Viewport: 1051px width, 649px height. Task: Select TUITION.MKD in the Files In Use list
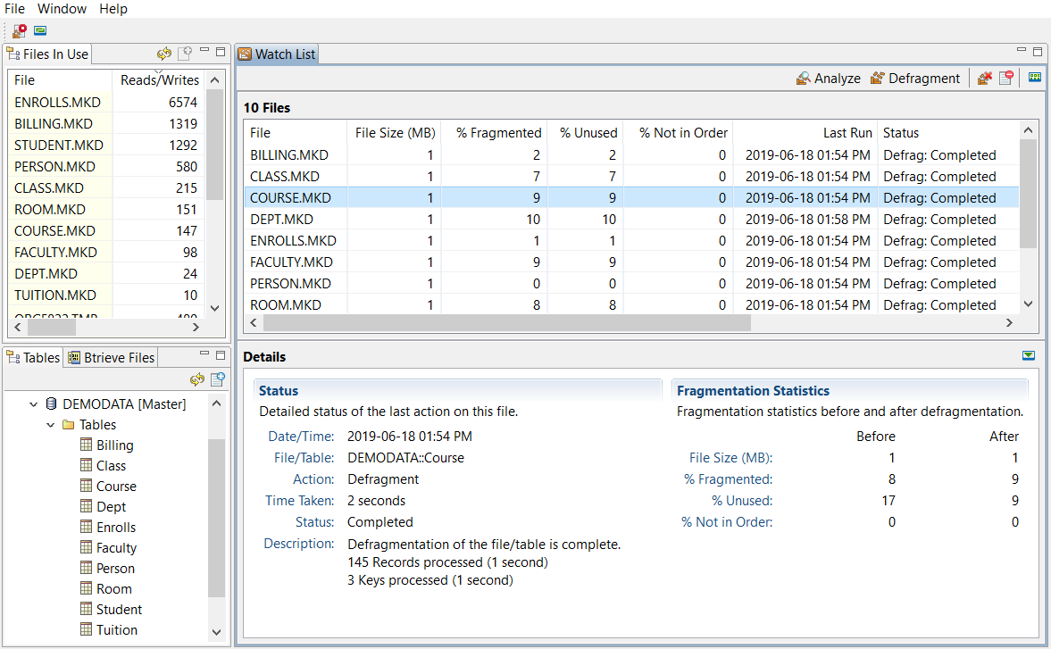[106, 295]
